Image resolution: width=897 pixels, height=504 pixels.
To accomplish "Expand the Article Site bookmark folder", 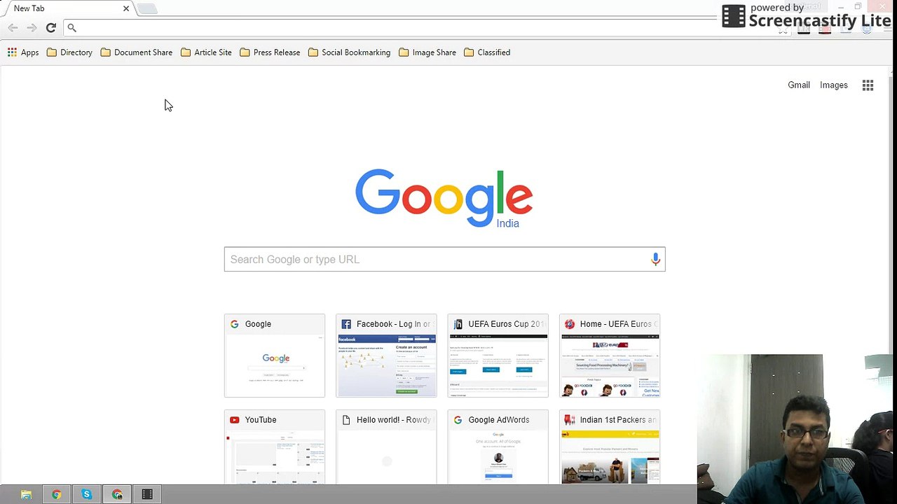I will (x=206, y=52).
